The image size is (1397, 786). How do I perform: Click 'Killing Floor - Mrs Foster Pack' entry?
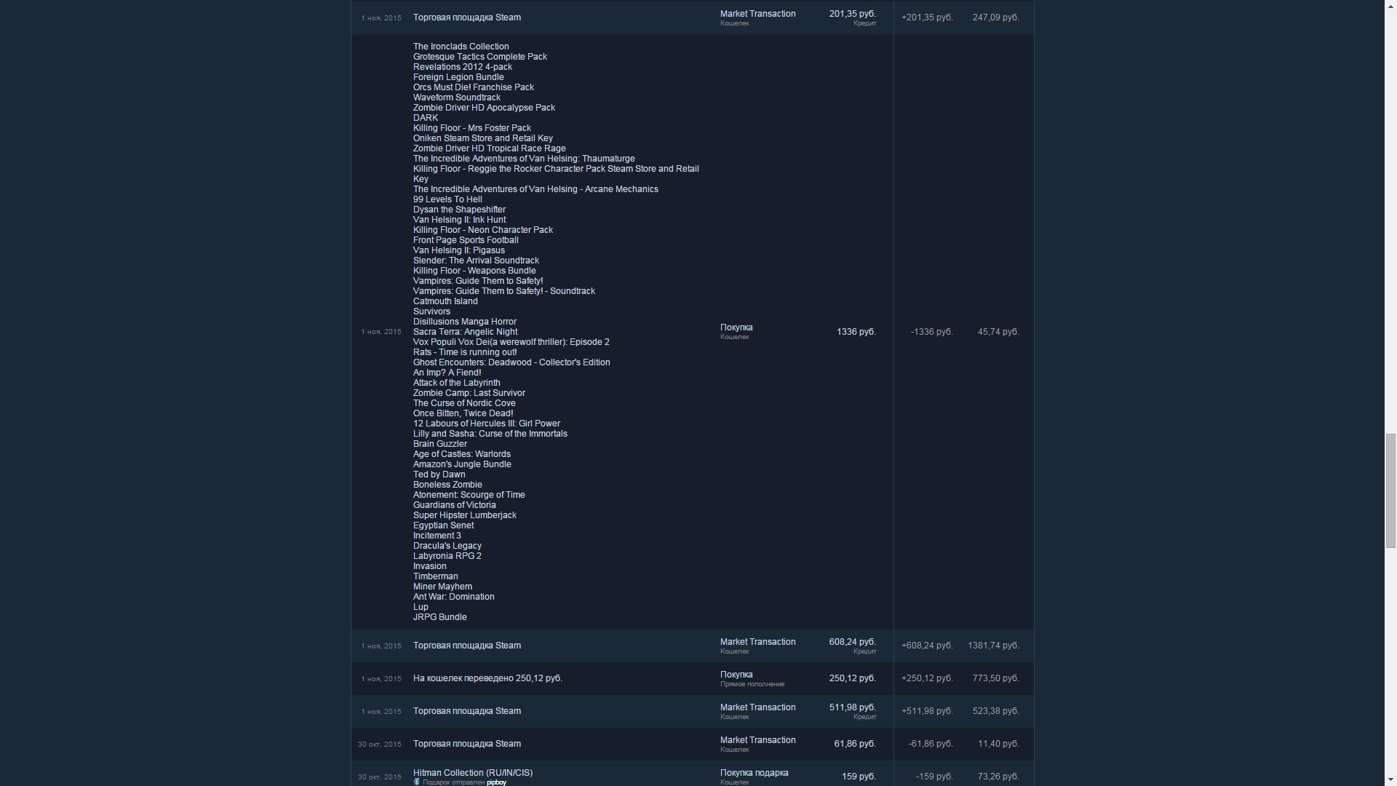pos(472,128)
